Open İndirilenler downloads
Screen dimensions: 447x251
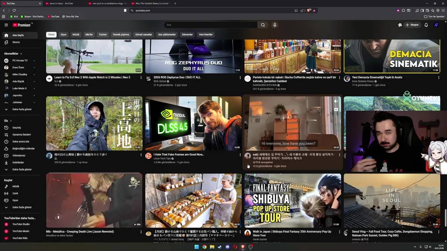(x=20, y=162)
